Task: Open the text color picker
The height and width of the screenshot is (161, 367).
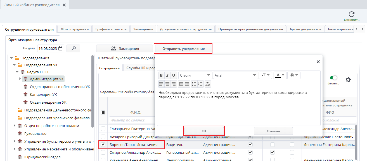Action: coord(280,75)
